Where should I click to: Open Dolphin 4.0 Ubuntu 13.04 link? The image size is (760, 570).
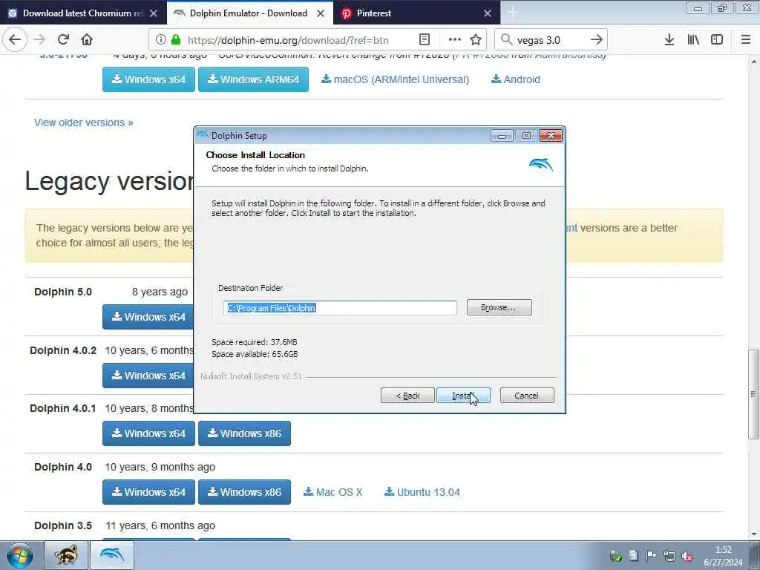click(x=422, y=492)
